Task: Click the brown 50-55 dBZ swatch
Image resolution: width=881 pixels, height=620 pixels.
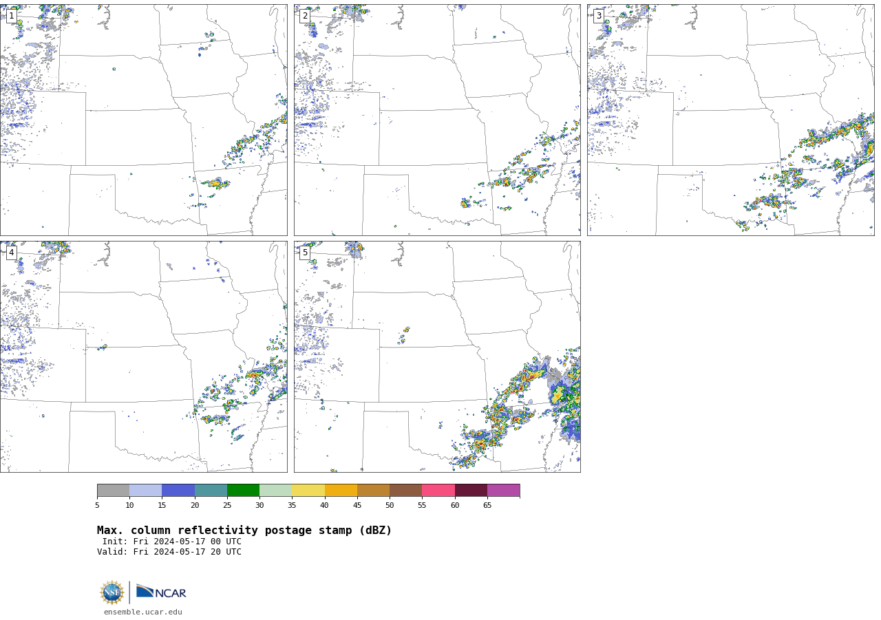Action: [405, 491]
